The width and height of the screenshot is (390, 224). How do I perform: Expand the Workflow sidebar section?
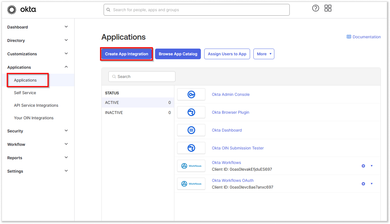tap(66, 144)
